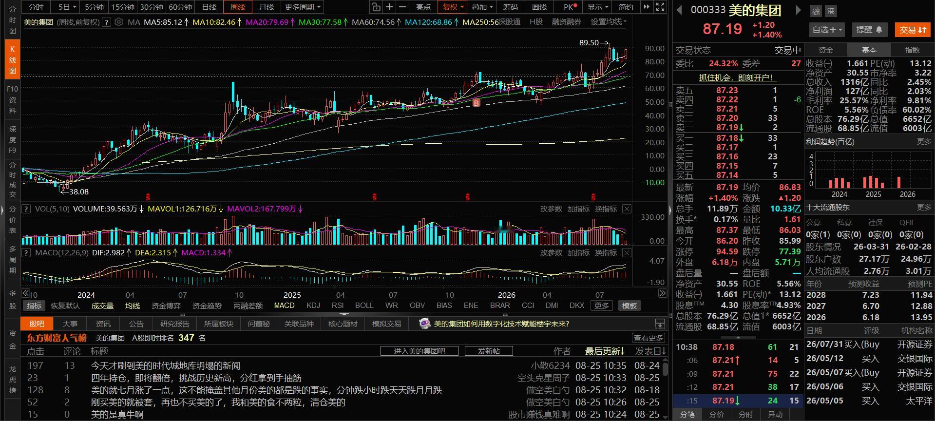The height and width of the screenshot is (421, 935).
Task: Open the 叠加 overlay dropdown
Action: point(482,7)
